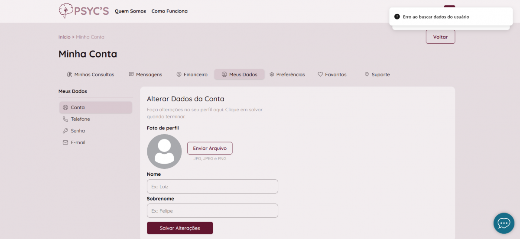Select the Meus Dados tab

[x=239, y=74]
